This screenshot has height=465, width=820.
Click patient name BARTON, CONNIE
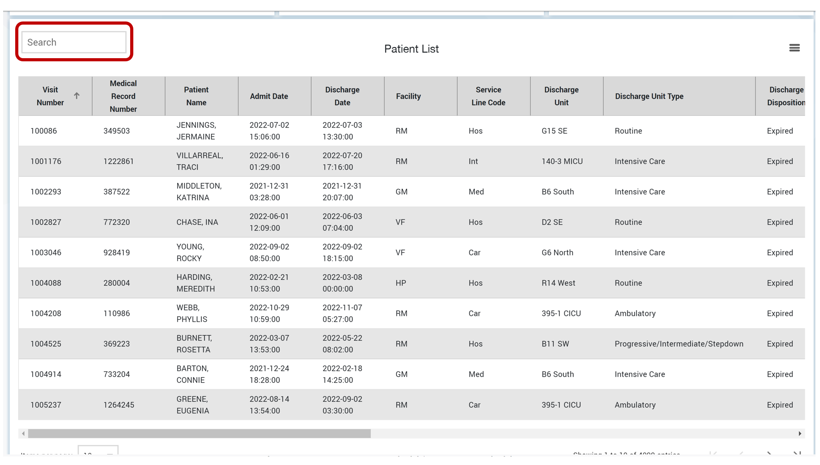point(193,375)
